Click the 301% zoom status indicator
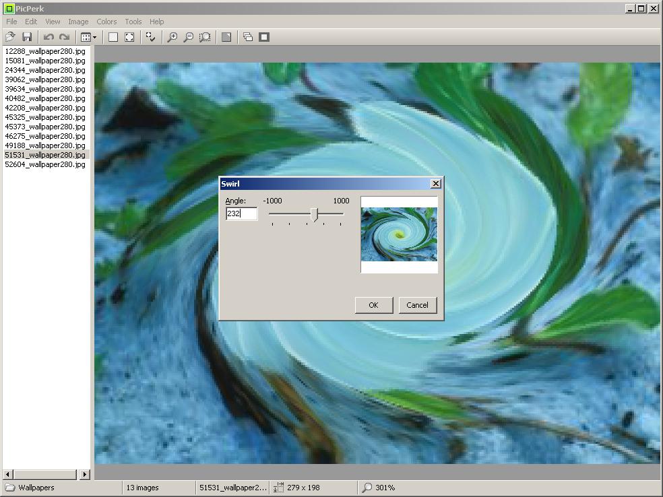This screenshot has width=663, height=497. pos(379,488)
